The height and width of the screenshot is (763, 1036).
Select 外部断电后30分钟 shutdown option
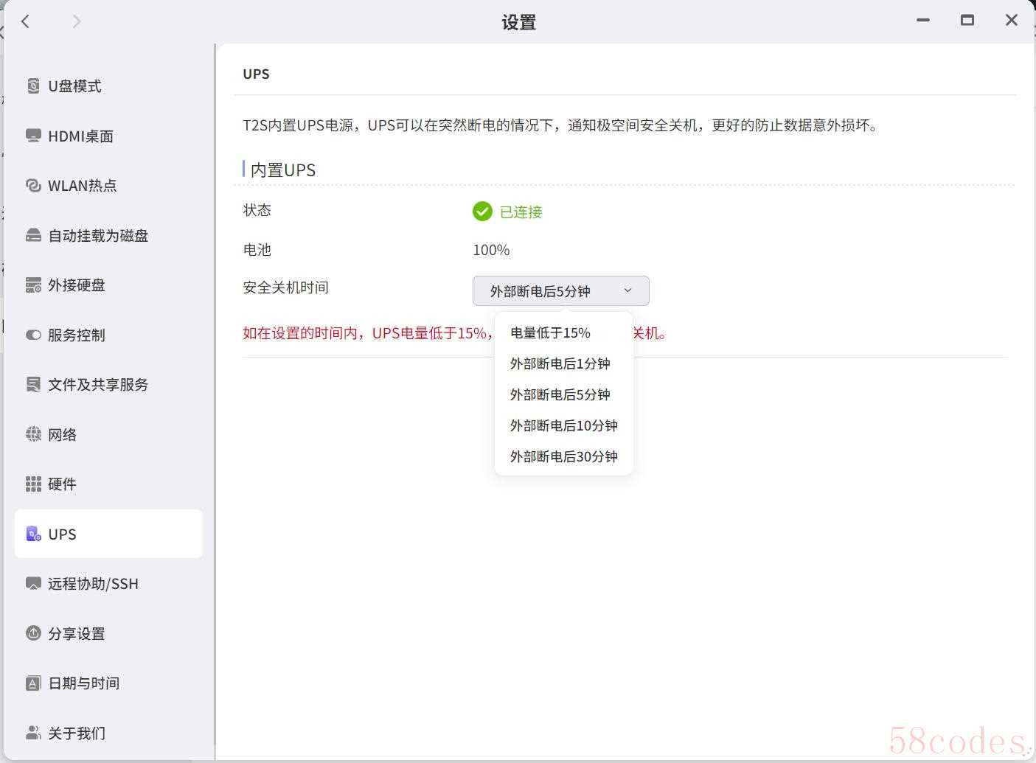coord(563,457)
